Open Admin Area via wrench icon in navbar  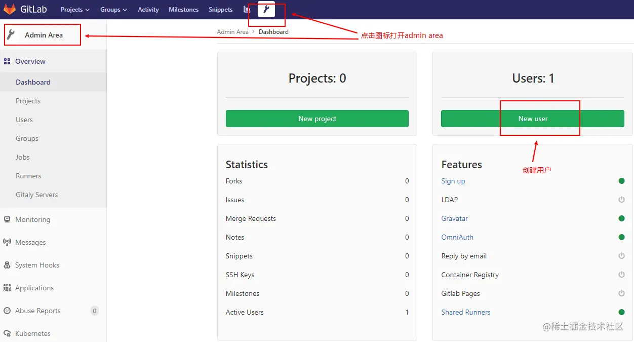tap(266, 9)
